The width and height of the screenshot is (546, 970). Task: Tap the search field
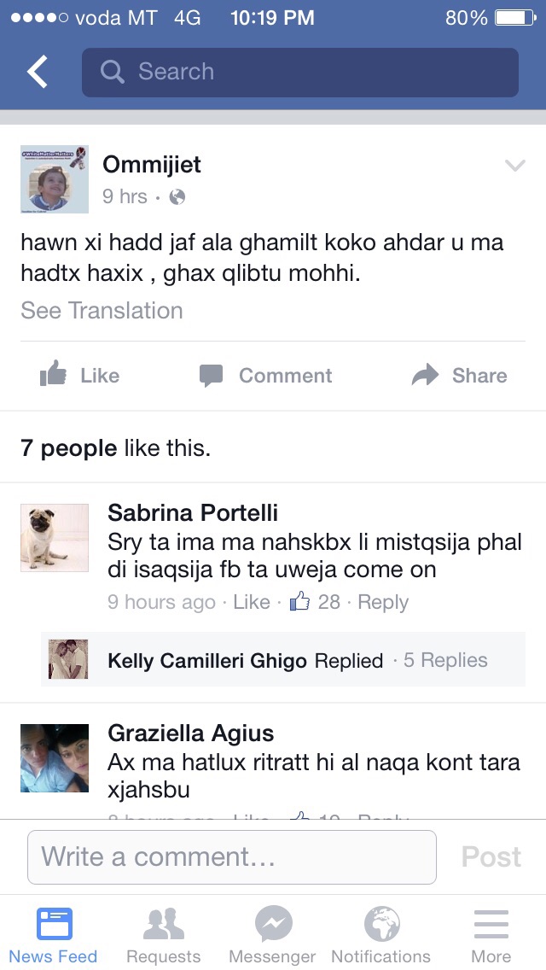(x=299, y=73)
